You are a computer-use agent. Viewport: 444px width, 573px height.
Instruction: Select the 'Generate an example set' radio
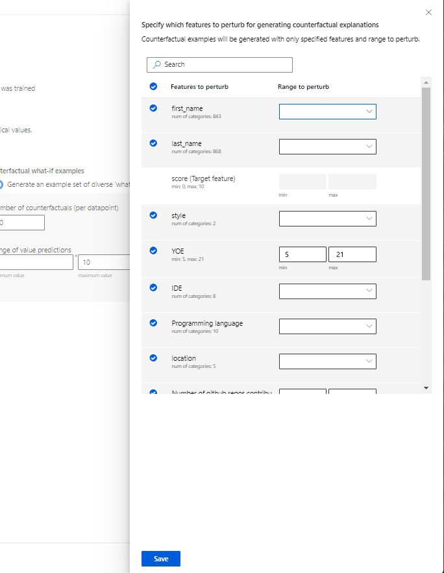coord(1,184)
